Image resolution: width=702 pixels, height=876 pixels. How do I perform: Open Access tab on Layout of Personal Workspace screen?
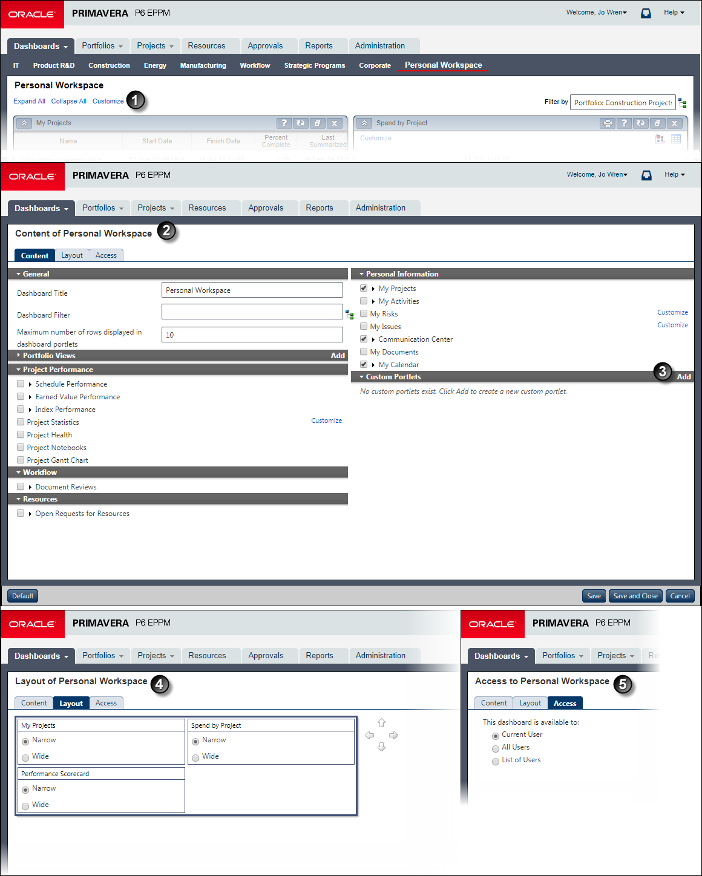pos(106,703)
